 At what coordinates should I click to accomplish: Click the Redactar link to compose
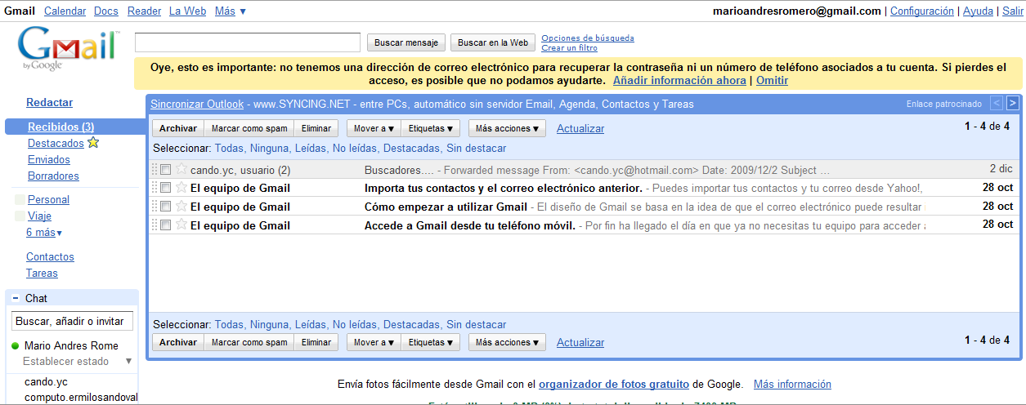pyautogui.click(x=50, y=103)
